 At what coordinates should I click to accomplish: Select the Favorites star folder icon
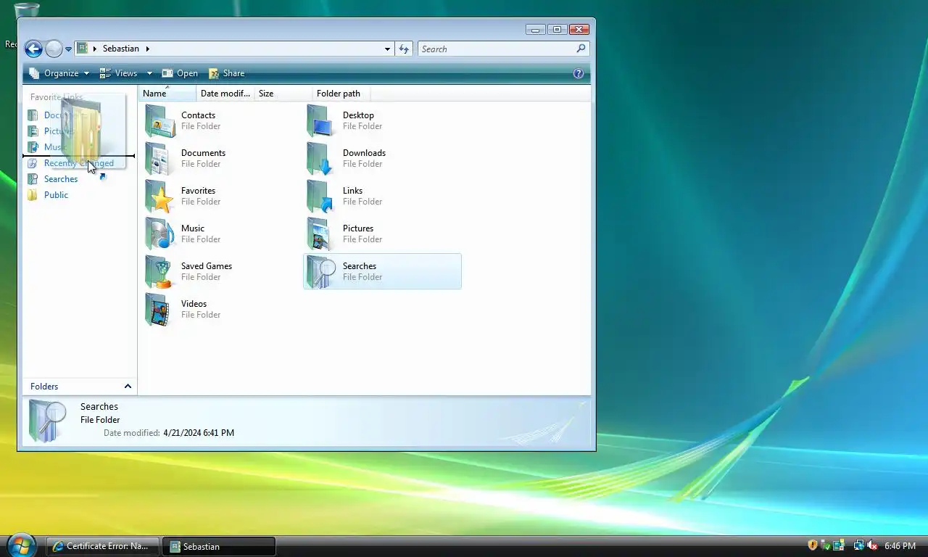[160, 196]
